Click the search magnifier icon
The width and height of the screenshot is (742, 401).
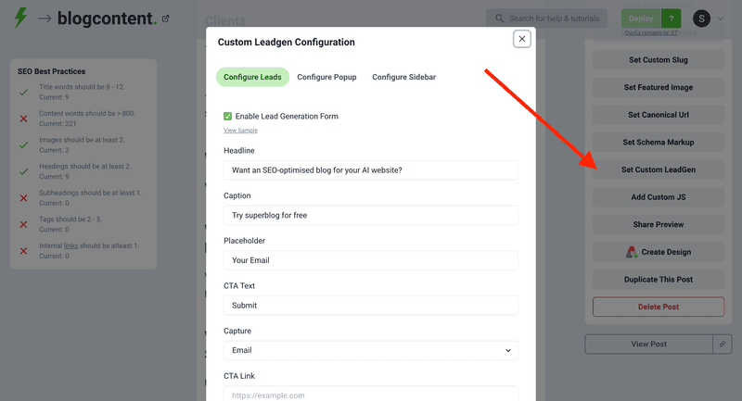[500, 19]
